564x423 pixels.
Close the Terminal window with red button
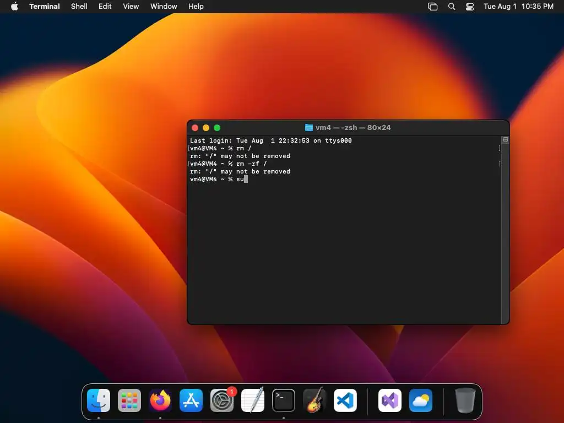(195, 128)
